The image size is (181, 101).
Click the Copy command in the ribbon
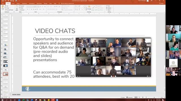click(7, 8)
